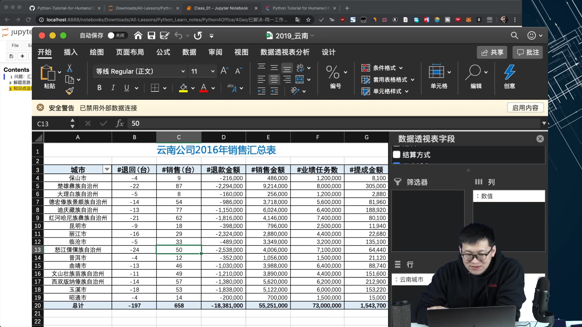The width and height of the screenshot is (582, 327).
Task: Open the filter dropdown on the 城市 header
Action: click(x=107, y=169)
